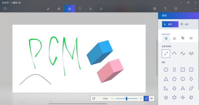Toggle the view mode eye icon
Screen dimensions: 199x105
(152, 99)
